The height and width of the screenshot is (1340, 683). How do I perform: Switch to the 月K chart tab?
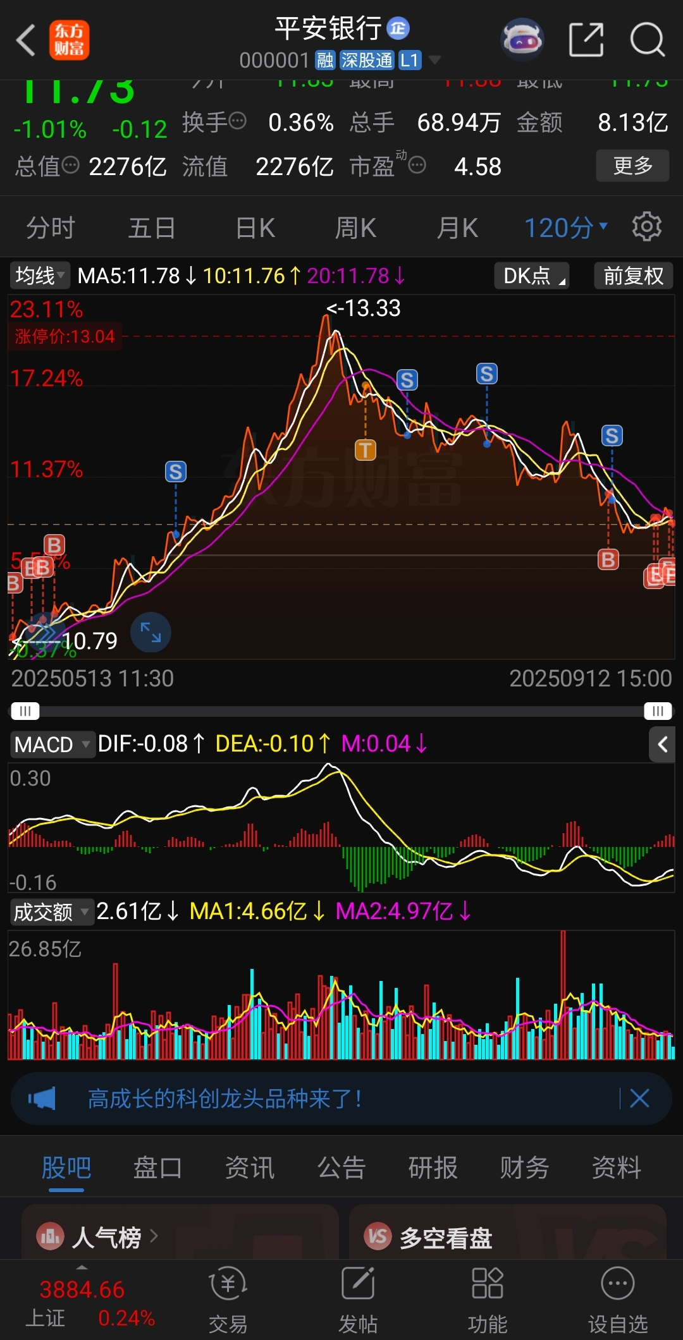point(457,228)
